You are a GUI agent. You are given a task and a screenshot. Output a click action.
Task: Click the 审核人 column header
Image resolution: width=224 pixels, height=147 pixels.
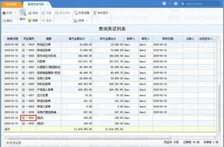tap(146, 39)
